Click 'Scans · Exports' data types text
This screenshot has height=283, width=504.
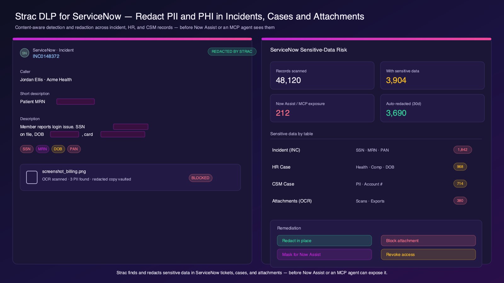(x=370, y=201)
